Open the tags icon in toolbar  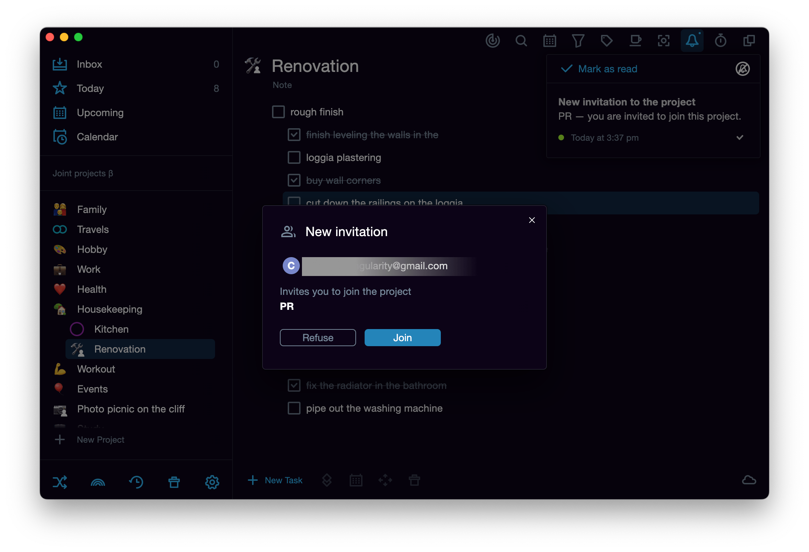coord(606,41)
